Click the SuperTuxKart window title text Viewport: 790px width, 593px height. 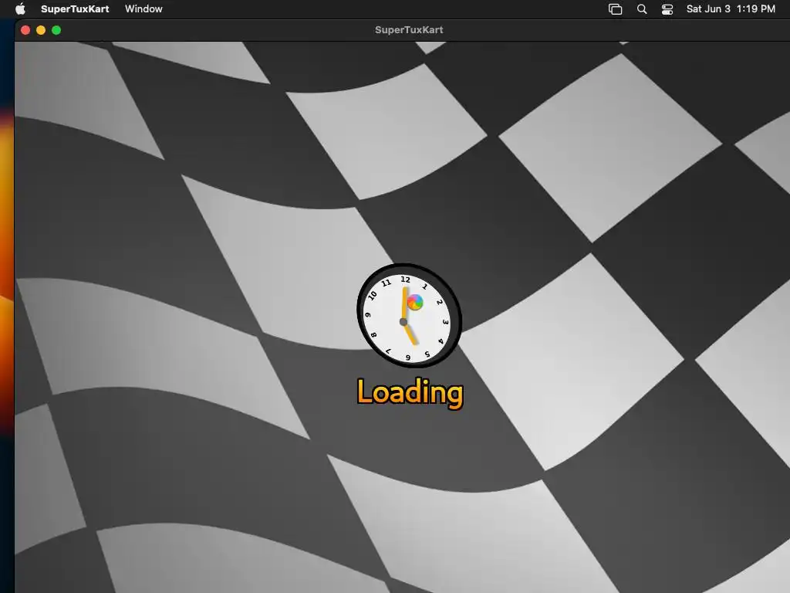pos(409,30)
